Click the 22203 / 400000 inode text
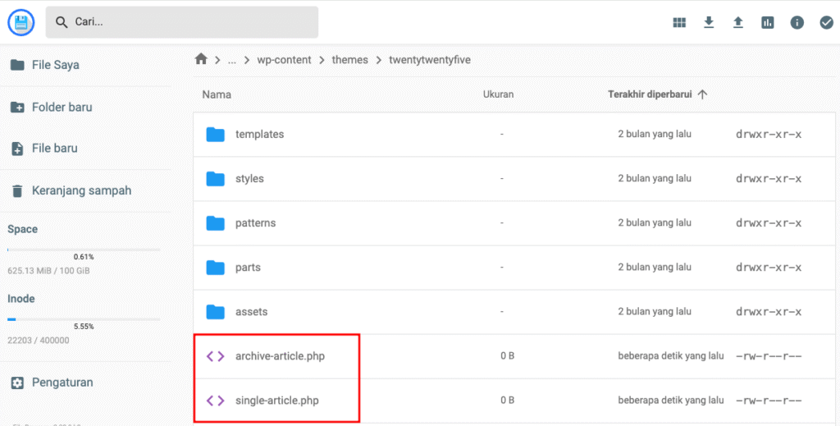The height and width of the screenshot is (426, 840). coord(38,341)
